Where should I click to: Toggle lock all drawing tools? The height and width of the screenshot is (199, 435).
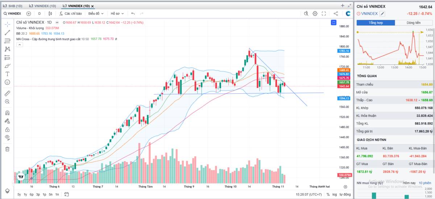coord(7,129)
